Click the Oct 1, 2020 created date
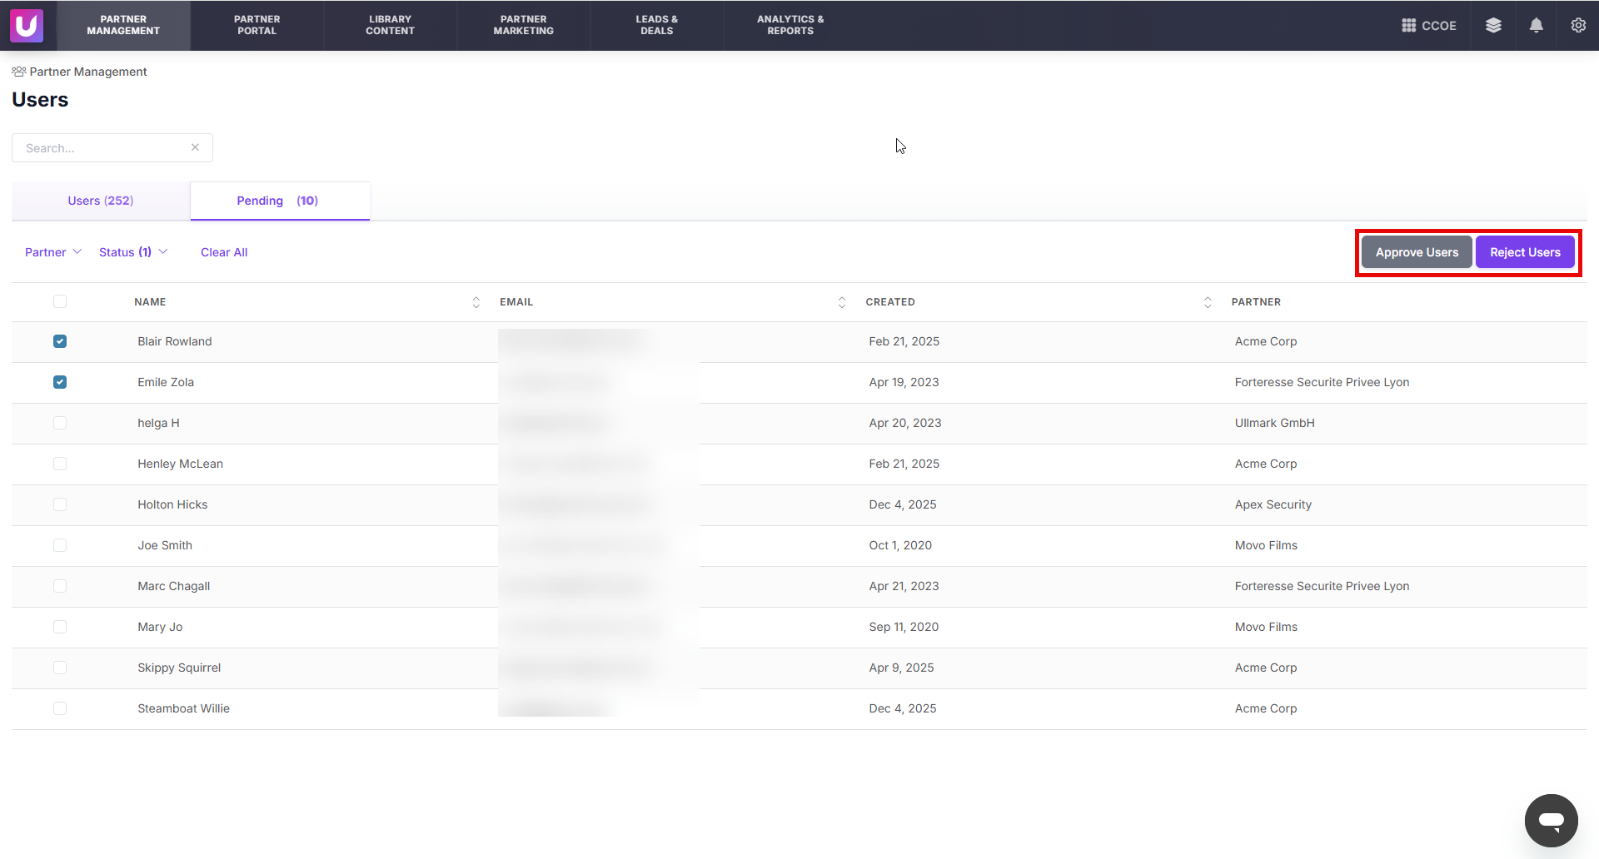The image size is (1599, 859). click(x=900, y=545)
